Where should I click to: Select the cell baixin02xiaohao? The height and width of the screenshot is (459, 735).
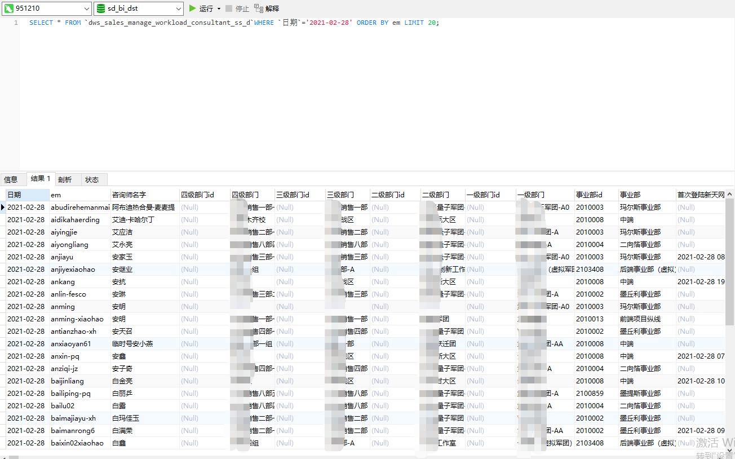80,443
